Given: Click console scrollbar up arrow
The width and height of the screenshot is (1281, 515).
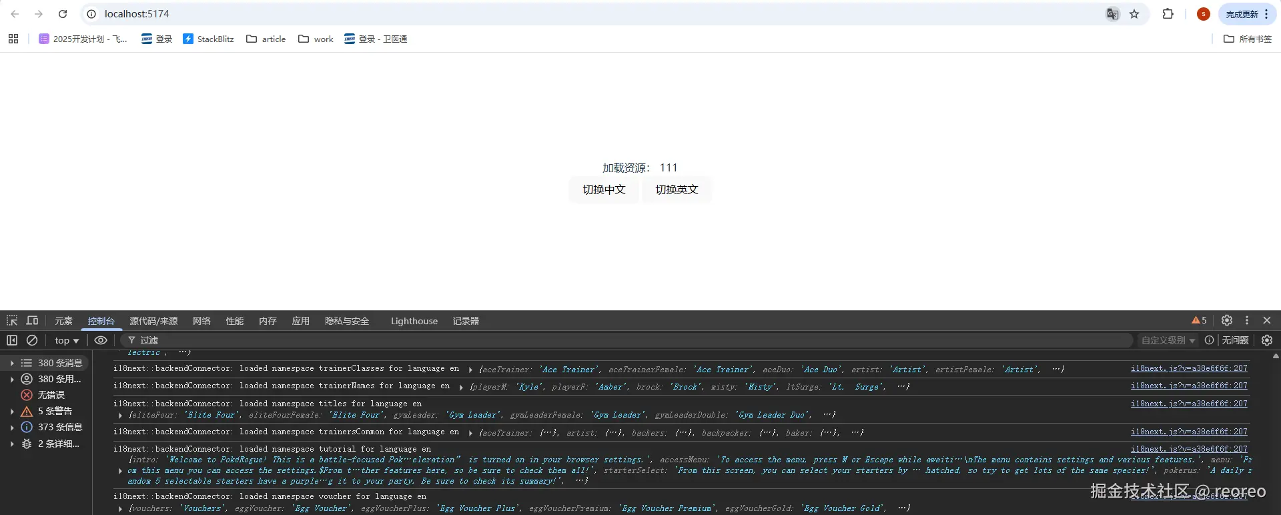Looking at the screenshot, I should coord(1276,356).
